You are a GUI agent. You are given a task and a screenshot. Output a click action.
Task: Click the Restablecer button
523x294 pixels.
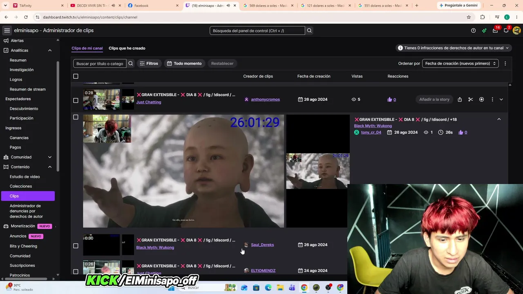(x=222, y=63)
